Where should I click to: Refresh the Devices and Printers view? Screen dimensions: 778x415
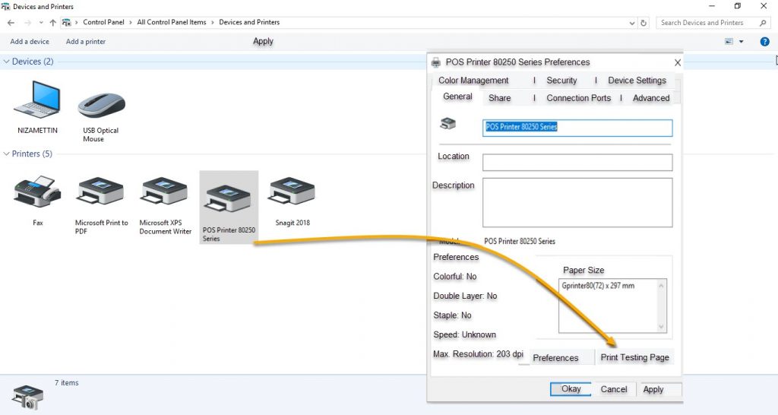click(x=644, y=23)
